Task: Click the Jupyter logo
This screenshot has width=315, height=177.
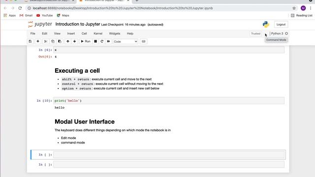Action: pyautogui.click(x=40, y=24)
